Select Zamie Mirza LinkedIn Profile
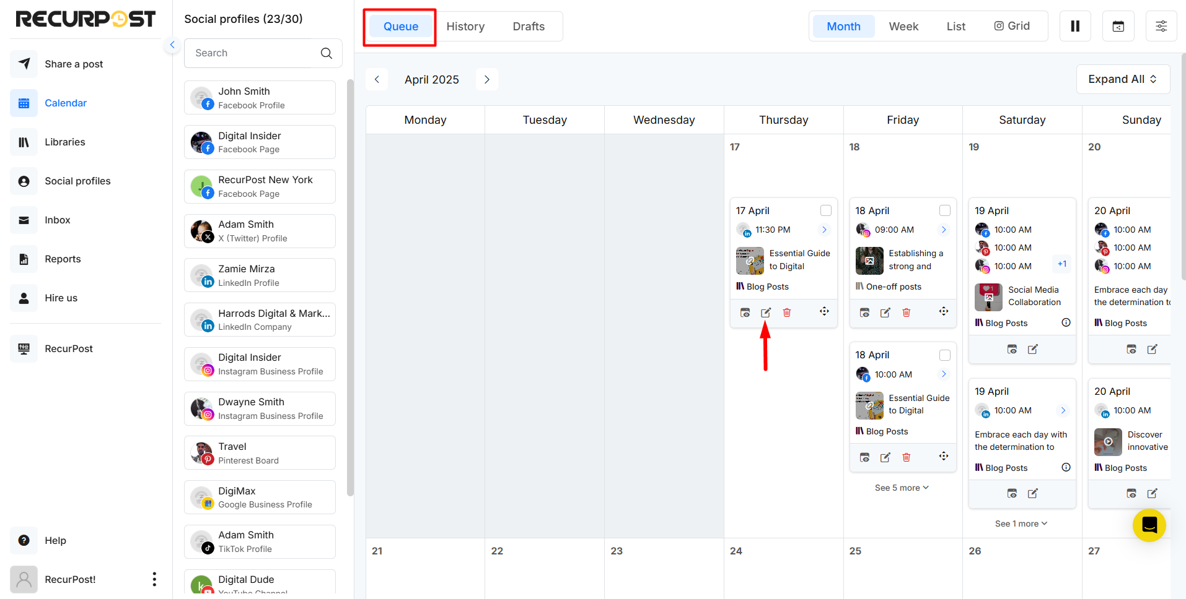 (x=260, y=275)
